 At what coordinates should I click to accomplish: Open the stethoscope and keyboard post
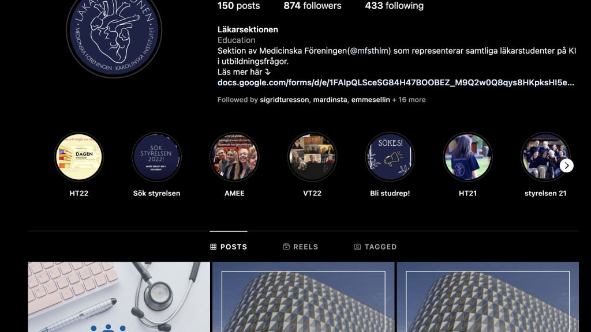[119, 297]
